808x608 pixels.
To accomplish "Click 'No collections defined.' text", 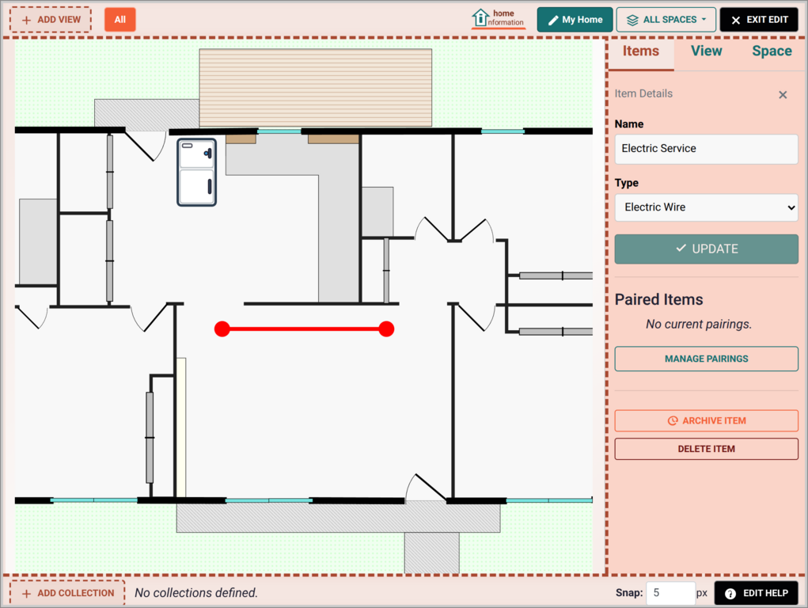I will click(x=195, y=593).
